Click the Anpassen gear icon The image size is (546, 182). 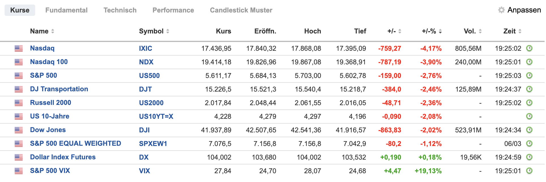tap(502, 10)
